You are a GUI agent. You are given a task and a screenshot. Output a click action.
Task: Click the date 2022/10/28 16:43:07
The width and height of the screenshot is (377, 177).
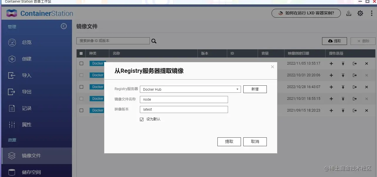(304, 87)
